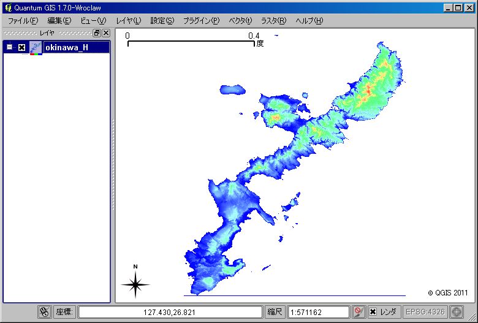Screen dimensions: 478x323
Task: Maximize the Quantum GIS window
Action: [458, 8]
